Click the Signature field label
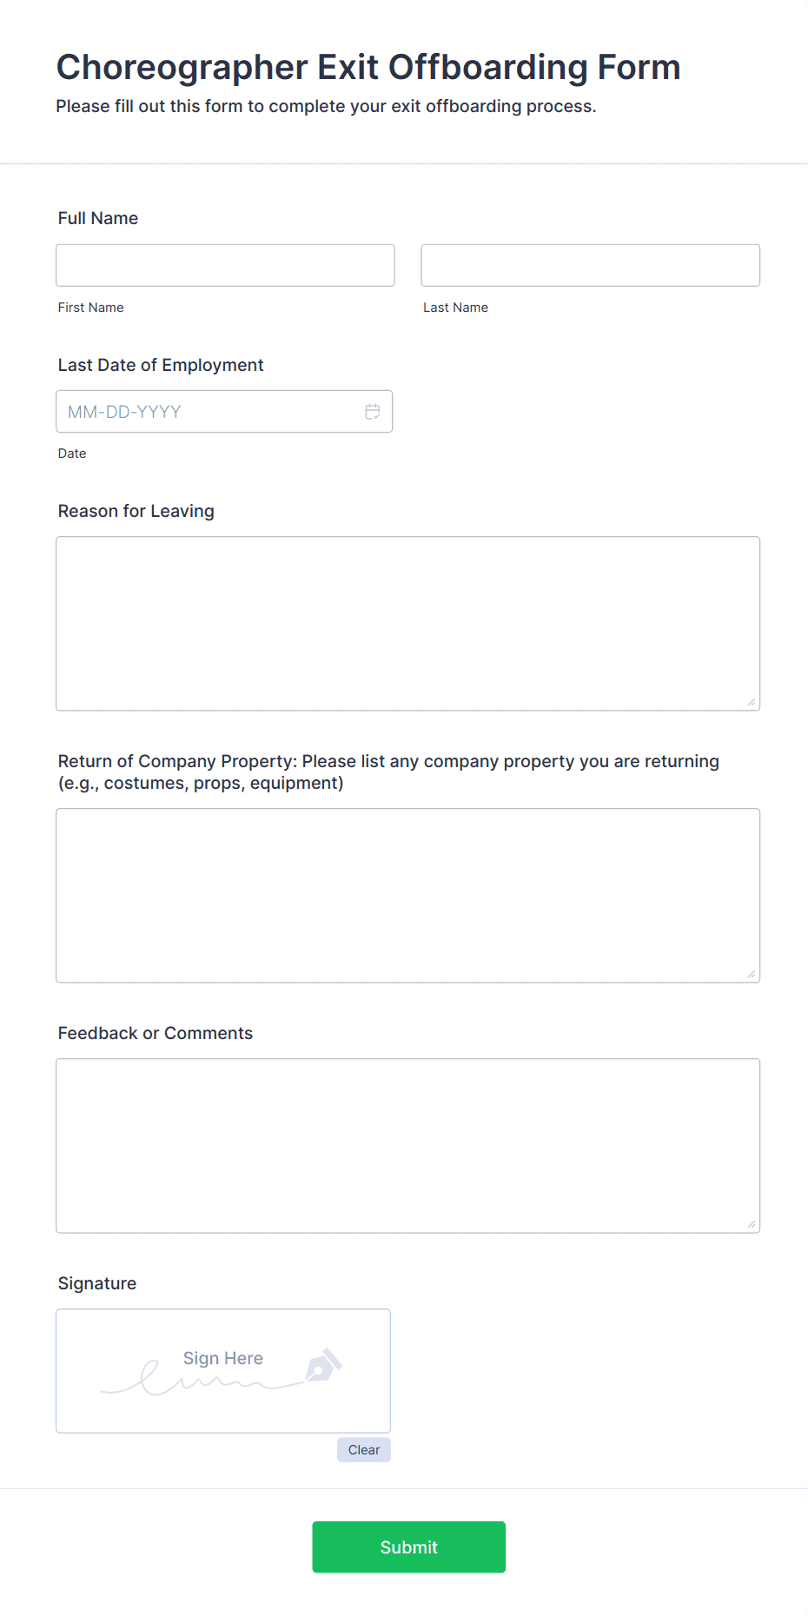Screen dimensions: 808x1616 pyautogui.click(x=97, y=1283)
